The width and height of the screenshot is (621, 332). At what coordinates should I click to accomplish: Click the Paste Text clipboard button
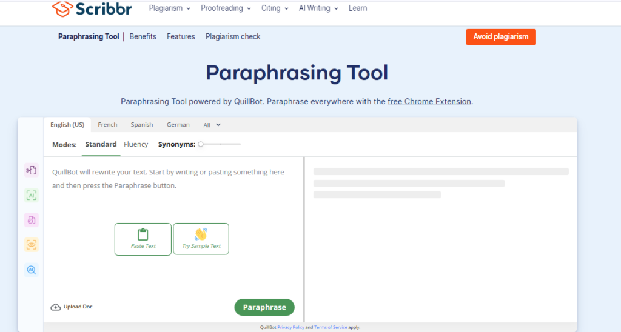click(143, 239)
